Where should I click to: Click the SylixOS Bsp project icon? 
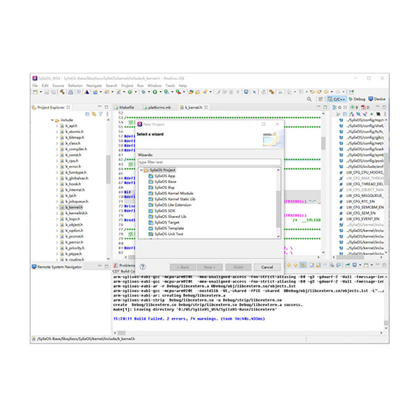150,187
